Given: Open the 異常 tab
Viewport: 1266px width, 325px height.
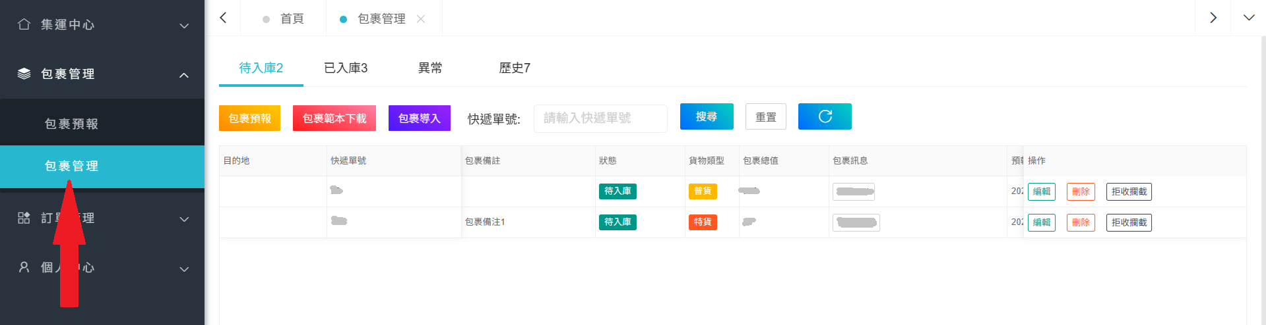Looking at the screenshot, I should click(430, 68).
